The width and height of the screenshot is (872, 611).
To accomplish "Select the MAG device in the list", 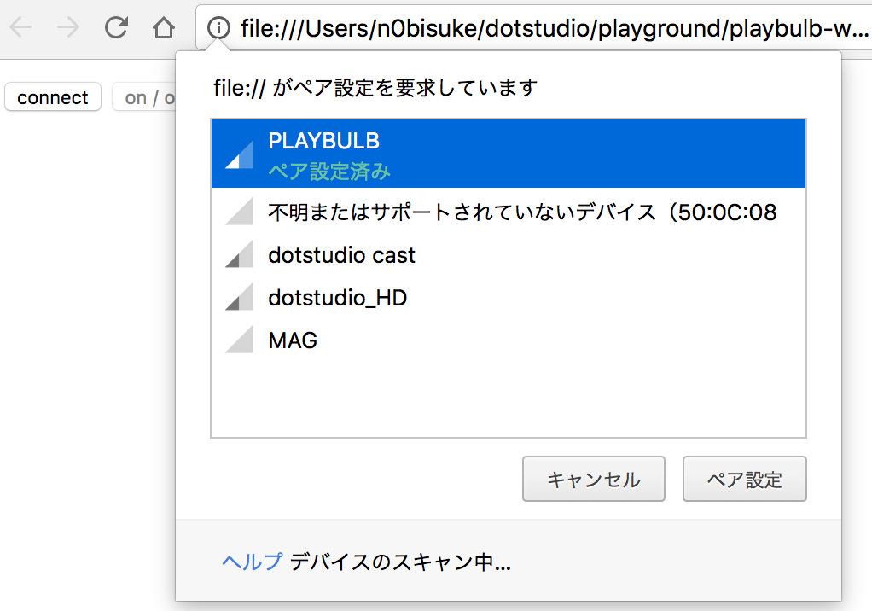I will [x=509, y=340].
